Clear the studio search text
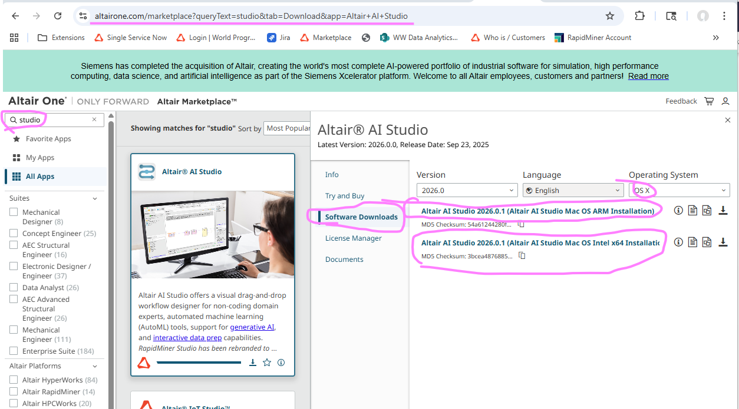The height and width of the screenshot is (409, 739). tap(94, 119)
